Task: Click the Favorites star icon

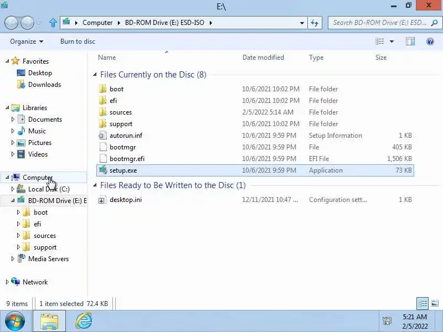Action: (16, 61)
